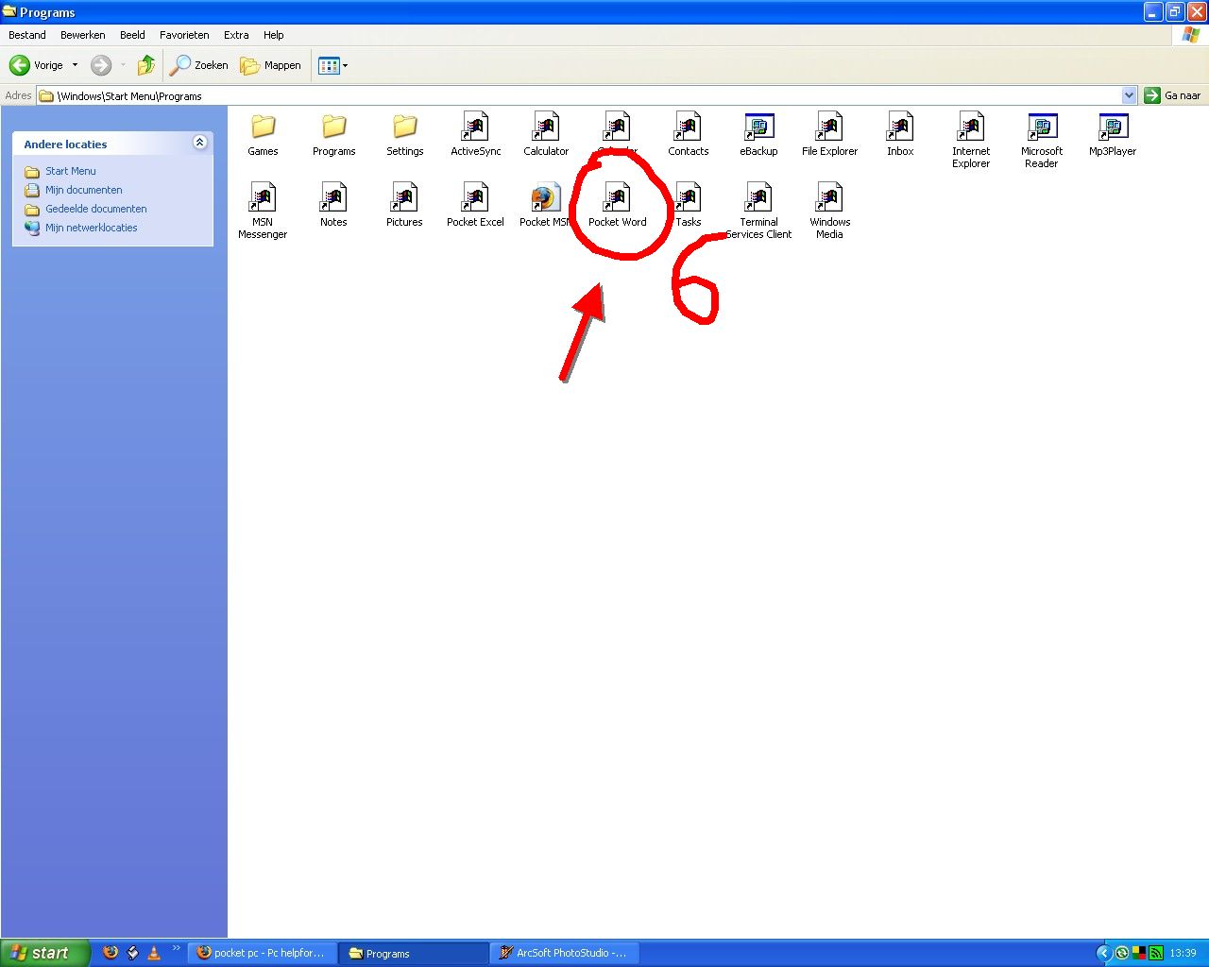
Task: Open the Beeld menu
Action: click(132, 35)
